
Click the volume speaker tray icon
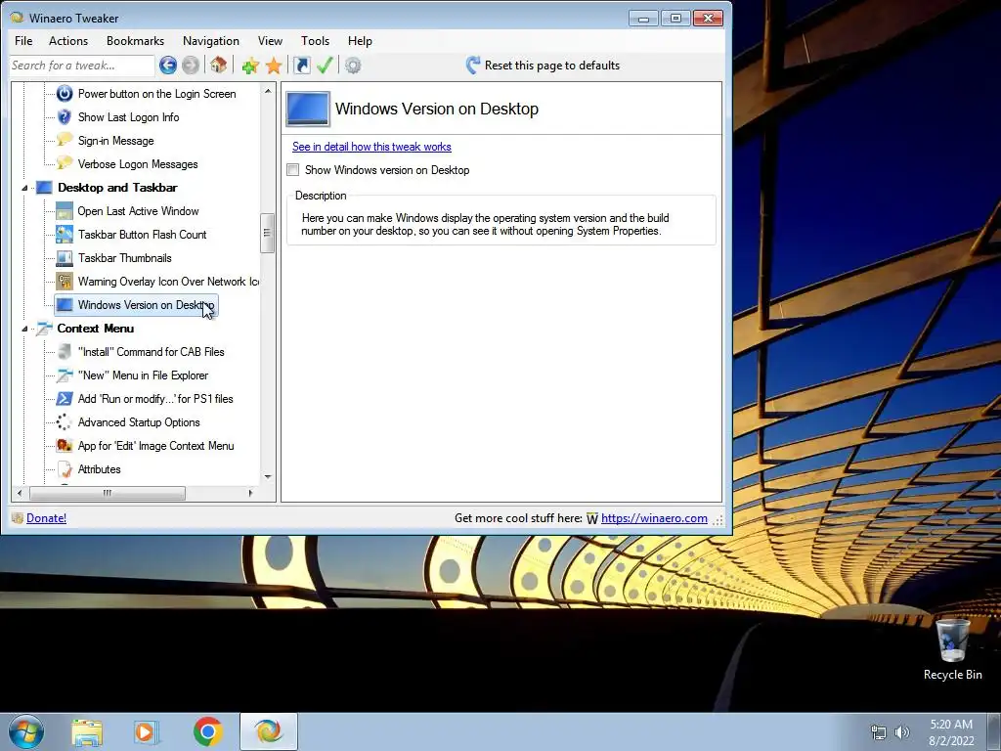coord(901,732)
